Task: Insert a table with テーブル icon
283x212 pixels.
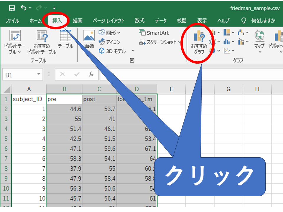Action: pyautogui.click(x=65, y=39)
